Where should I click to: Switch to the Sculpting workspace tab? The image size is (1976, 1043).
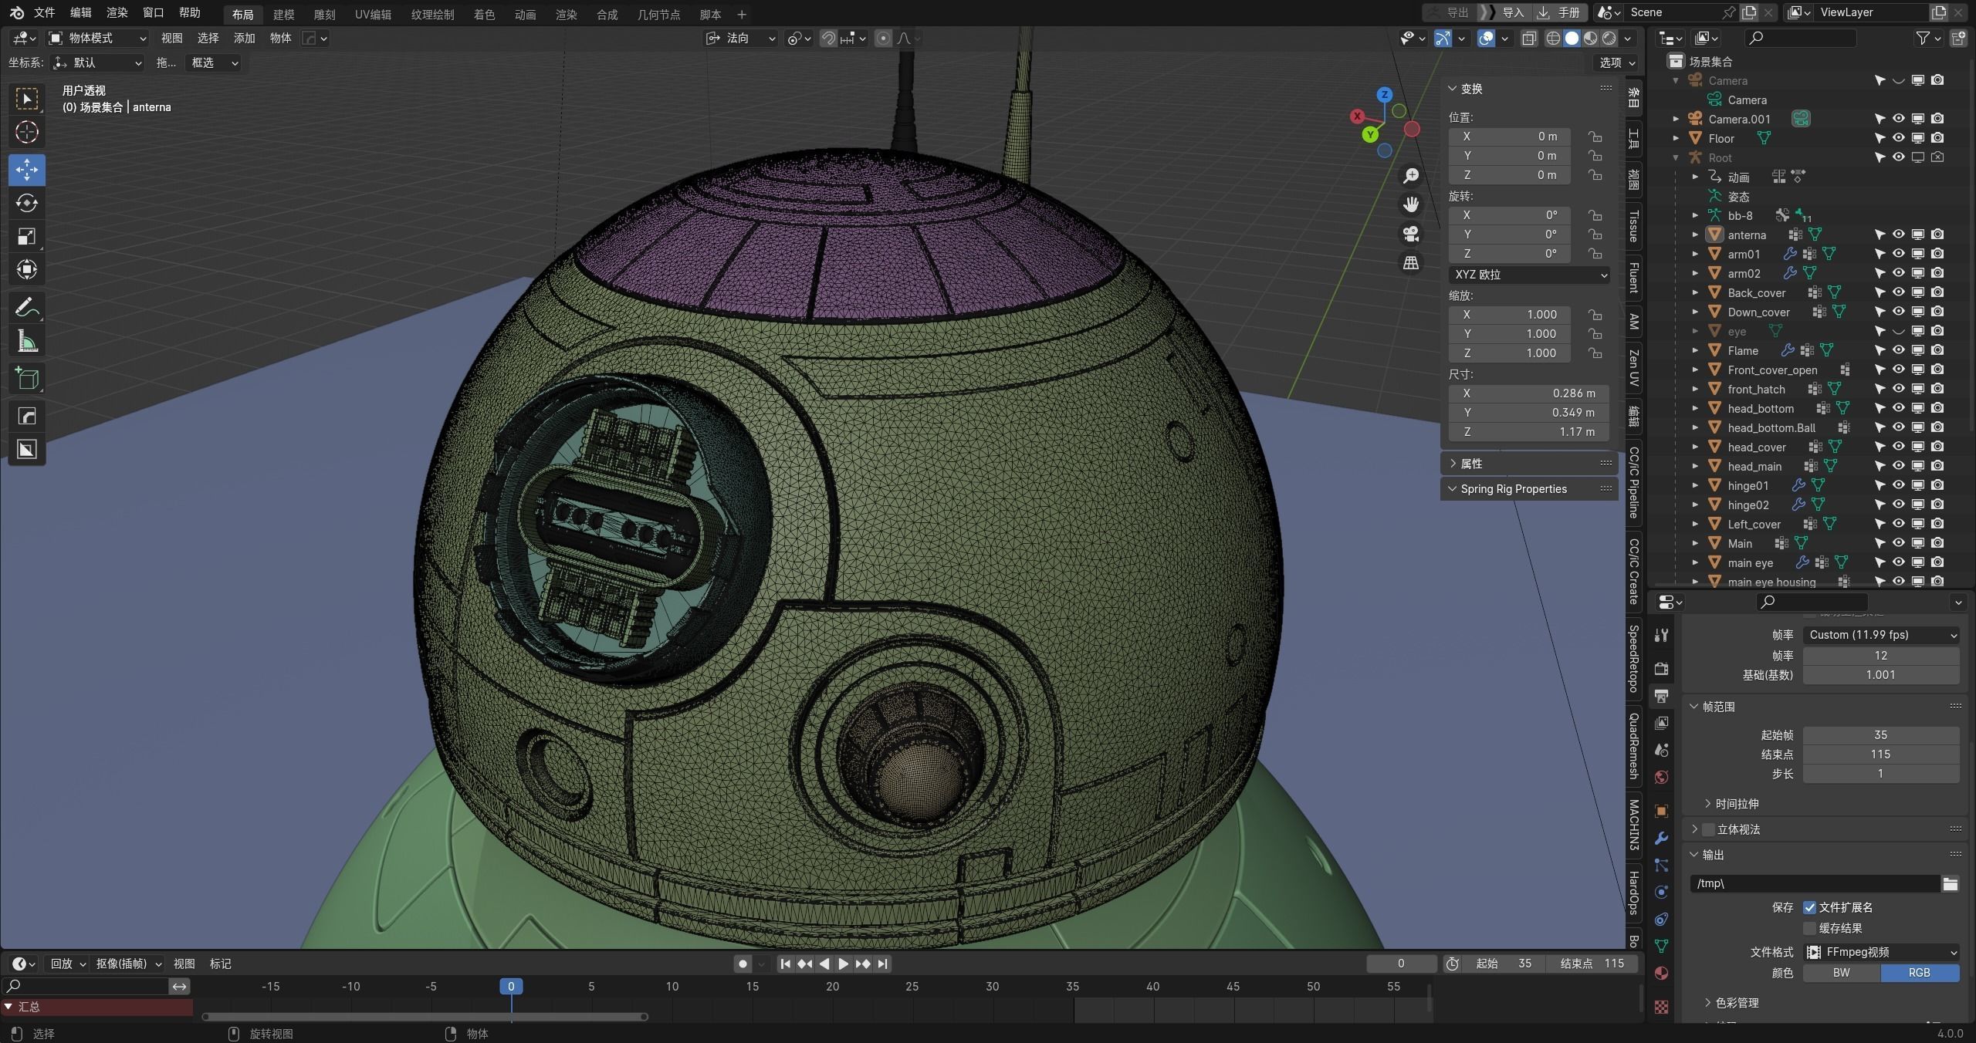(324, 15)
